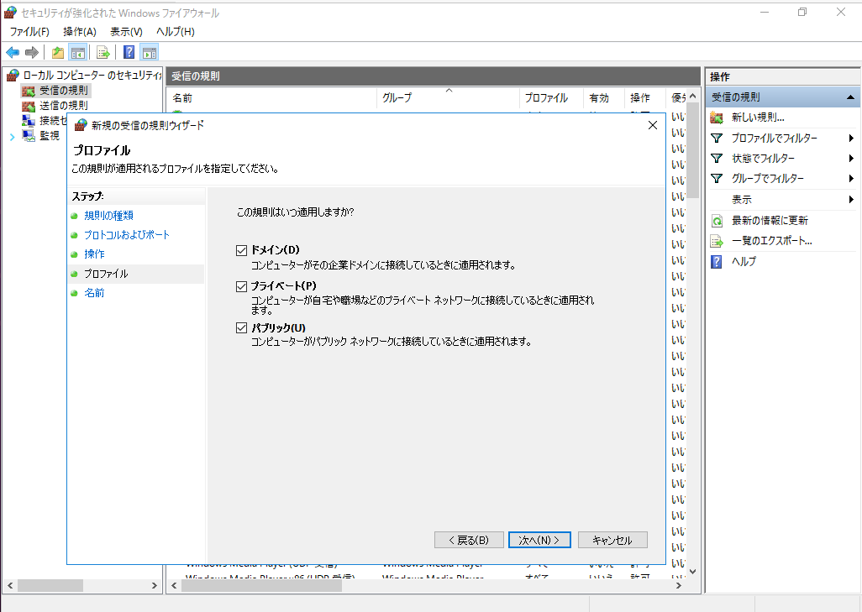
Task: Uncheck the ドメイン(D) checkbox
Action: click(x=242, y=250)
